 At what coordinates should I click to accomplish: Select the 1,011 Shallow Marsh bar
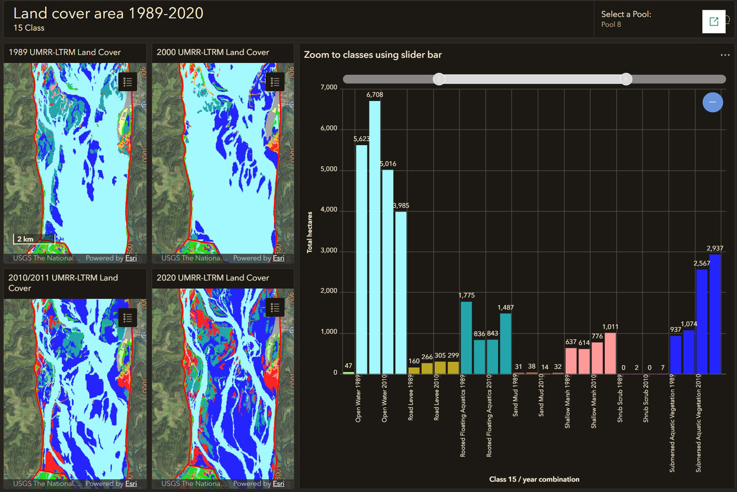pyautogui.click(x=610, y=353)
